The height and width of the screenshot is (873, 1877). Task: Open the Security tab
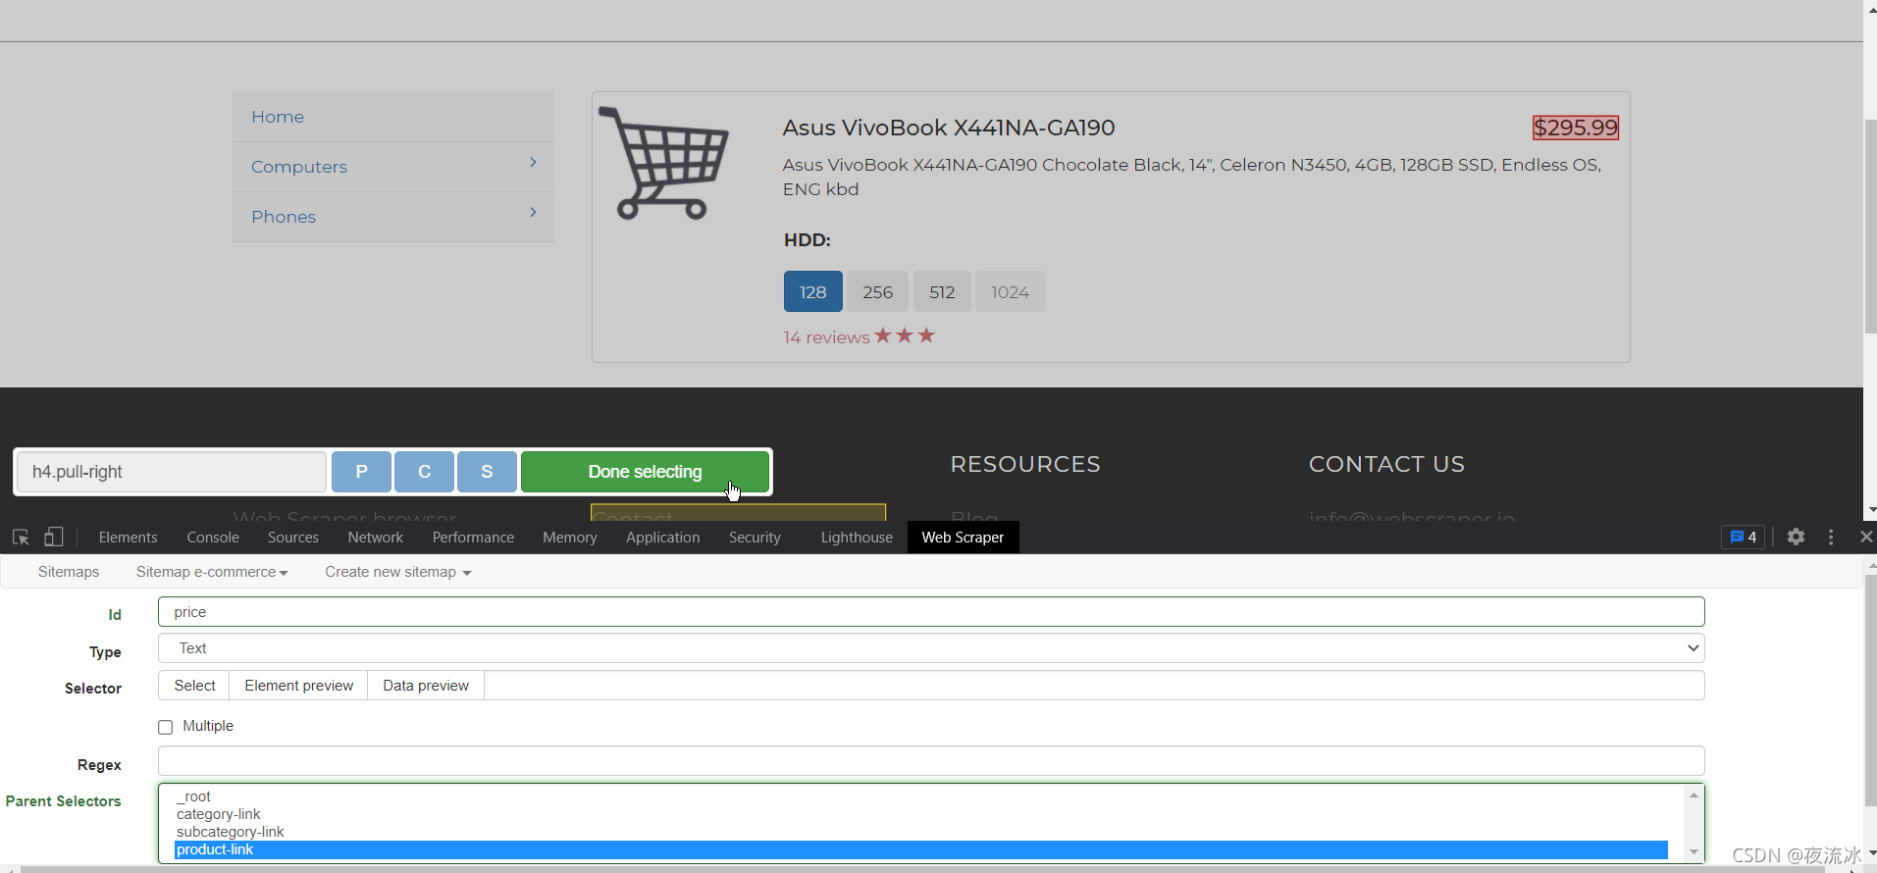coord(755,538)
